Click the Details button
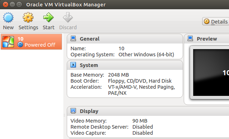 pyautogui.click(x=216, y=21)
